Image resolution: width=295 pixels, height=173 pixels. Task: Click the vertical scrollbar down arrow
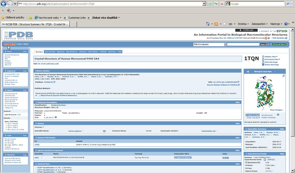[x=293, y=171]
